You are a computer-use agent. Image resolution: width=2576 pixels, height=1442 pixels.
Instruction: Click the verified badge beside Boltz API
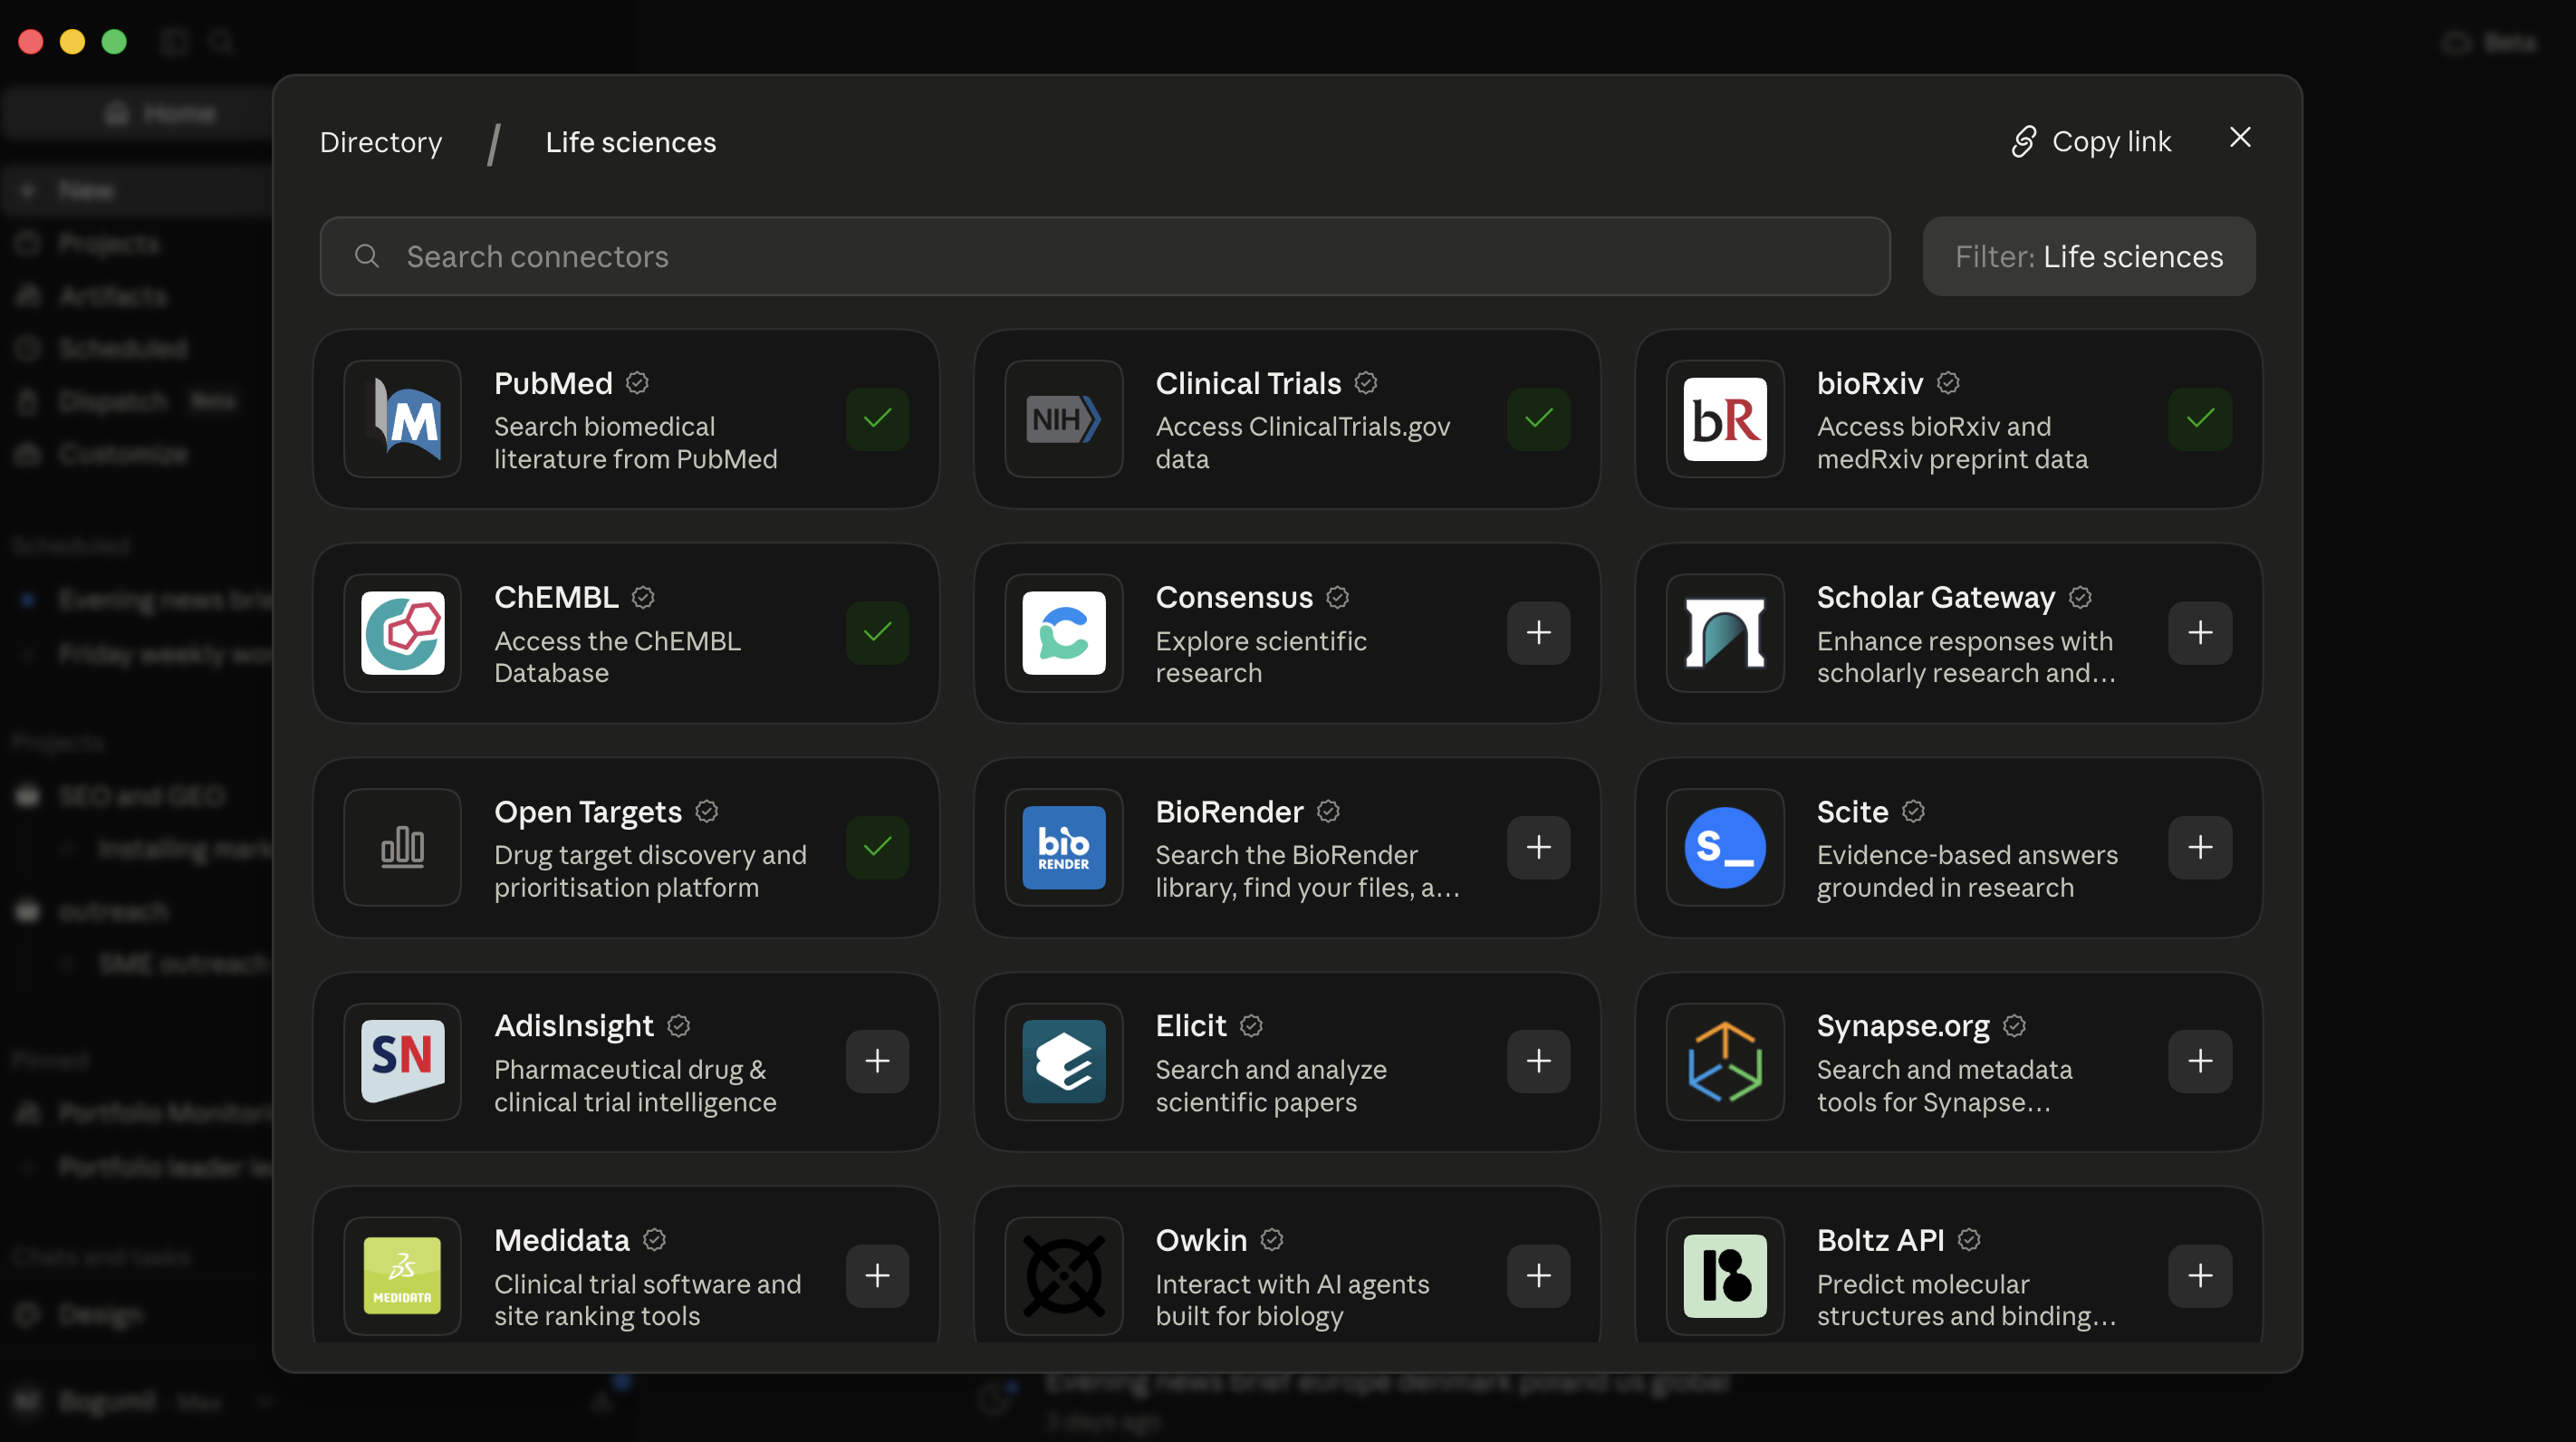pyautogui.click(x=1969, y=1240)
